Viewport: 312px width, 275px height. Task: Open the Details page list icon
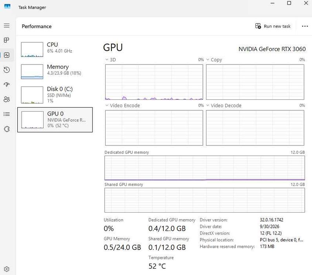click(7, 114)
